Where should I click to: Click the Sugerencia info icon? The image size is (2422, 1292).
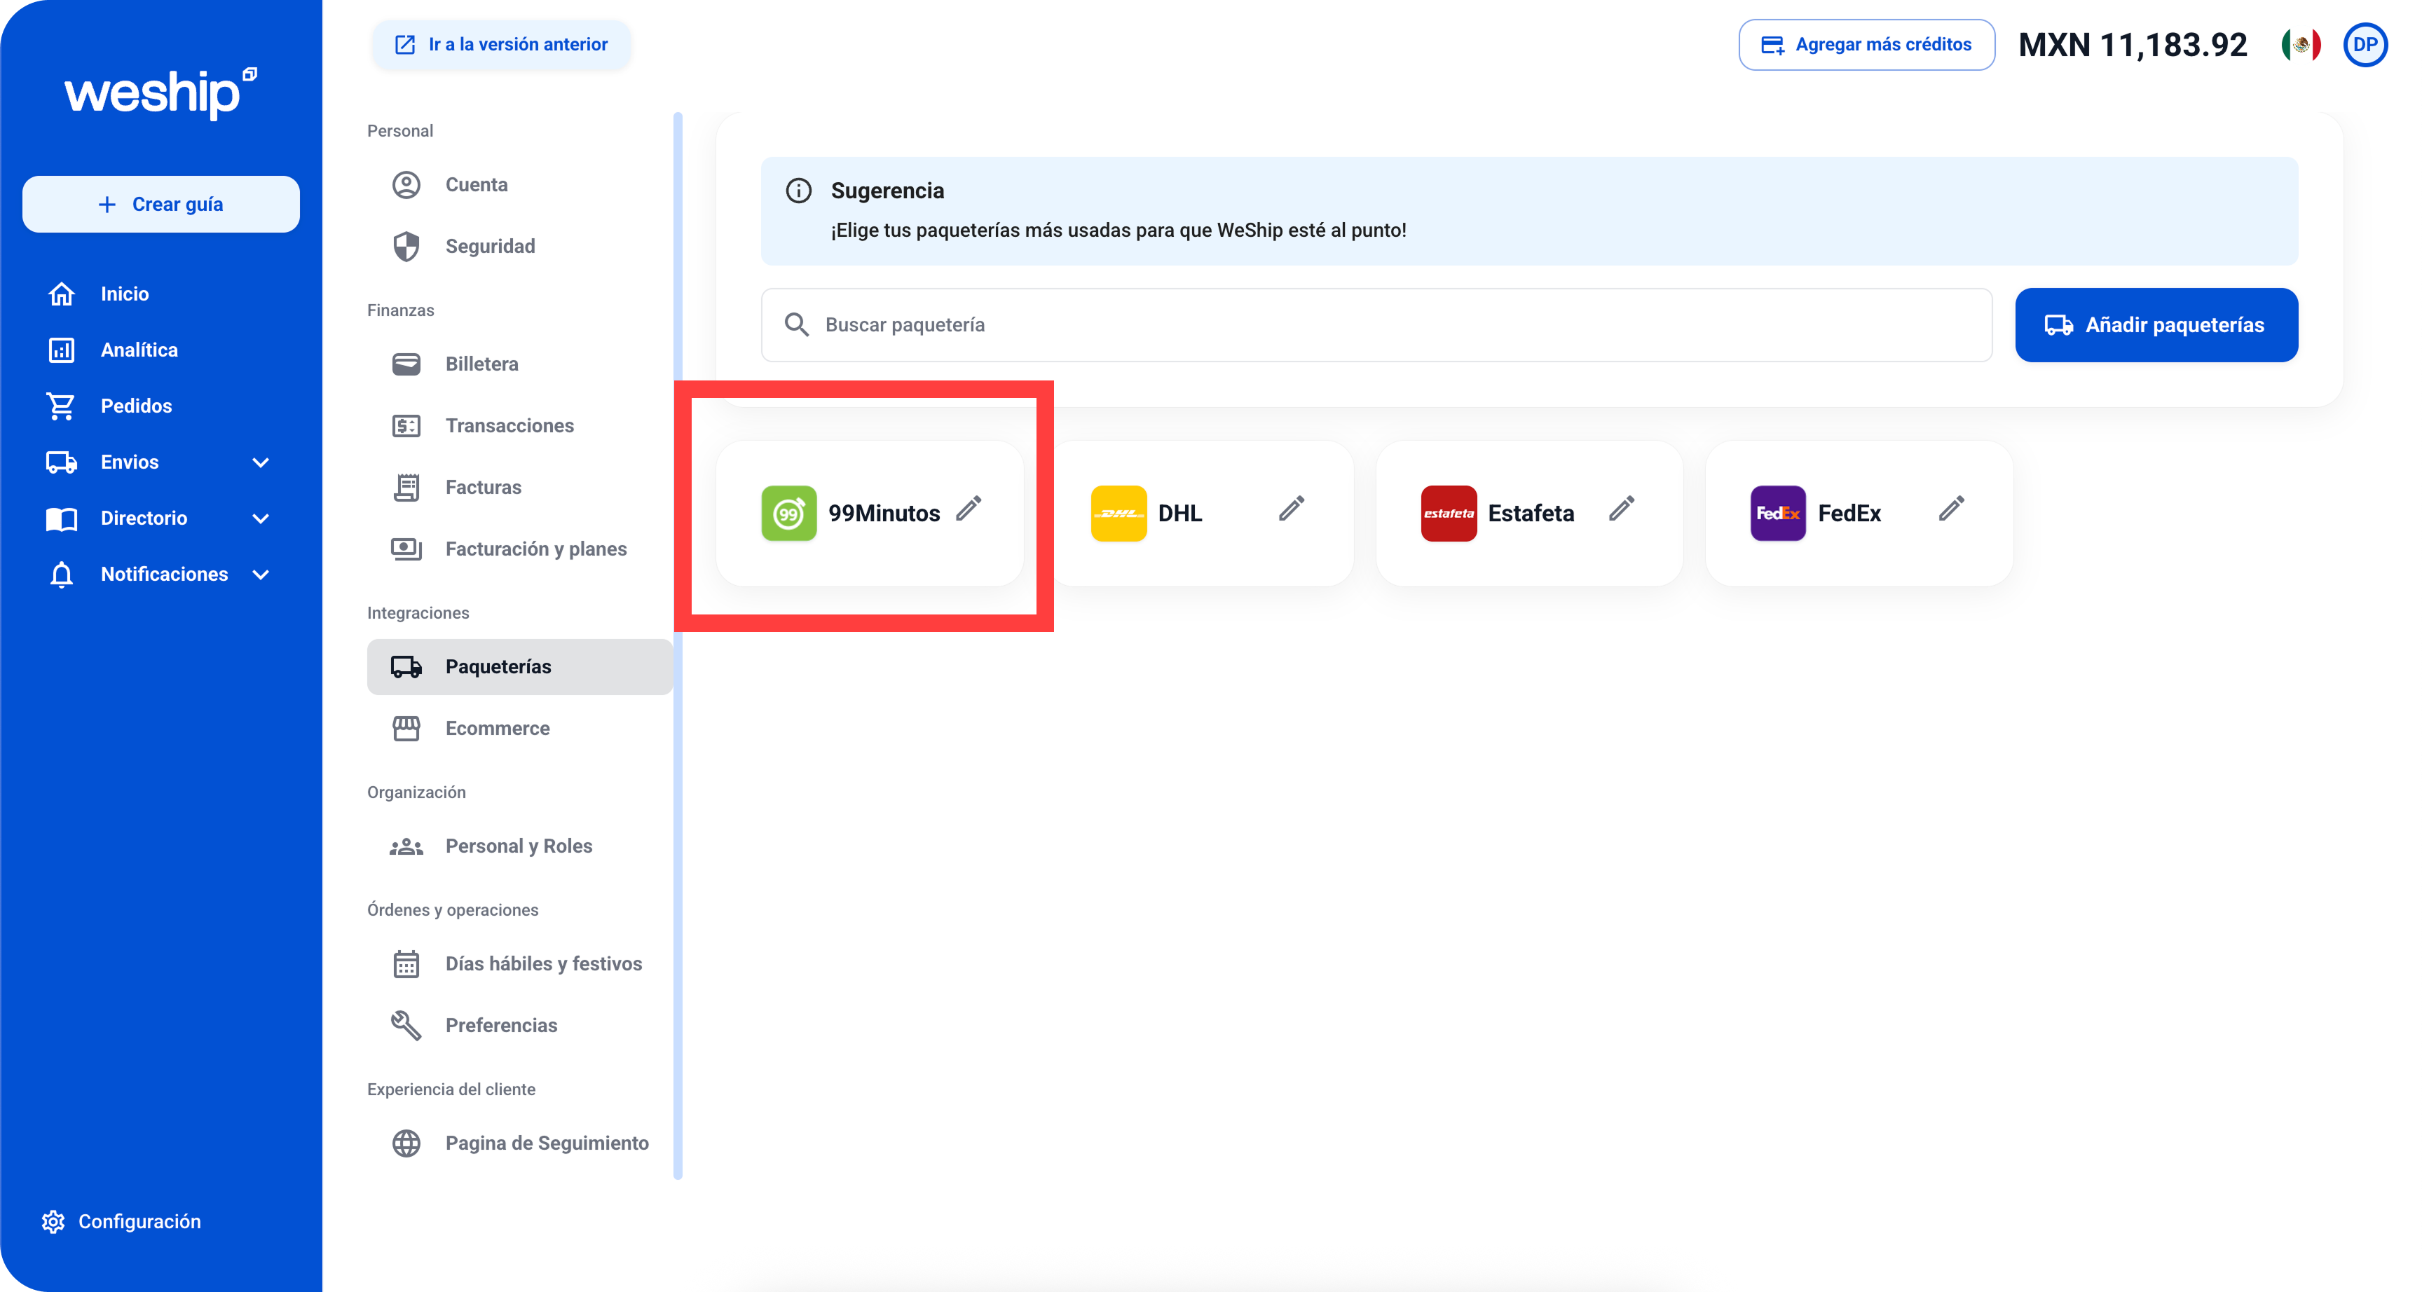point(798,191)
